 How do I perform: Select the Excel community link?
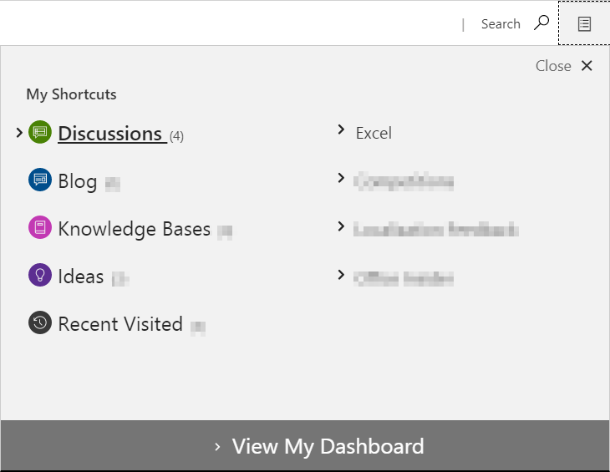[x=374, y=133]
